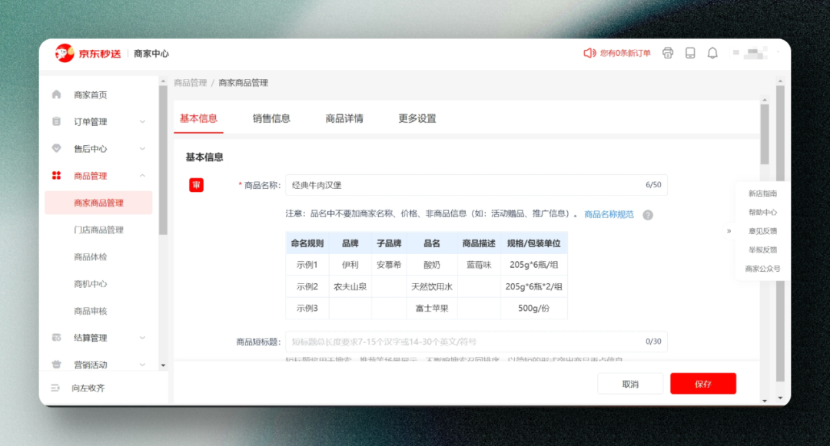Image resolution: width=830 pixels, height=446 pixels.
Task: Expand the 售后中心 menu
Action: point(142,149)
